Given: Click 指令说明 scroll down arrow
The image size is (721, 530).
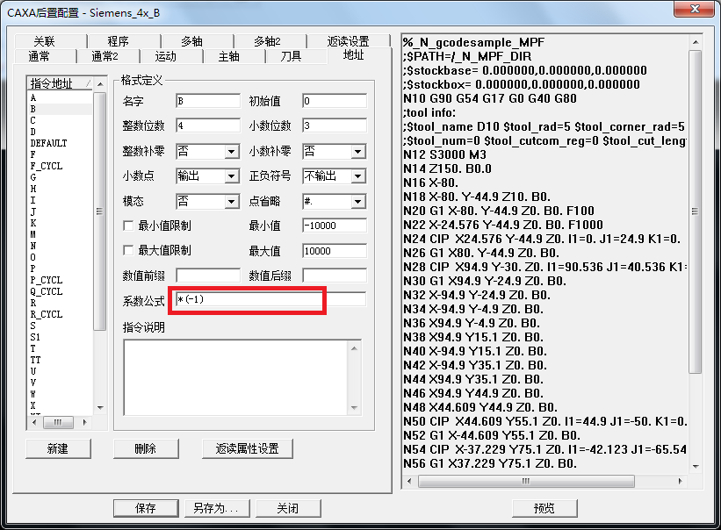Looking at the screenshot, I should coord(354,408).
